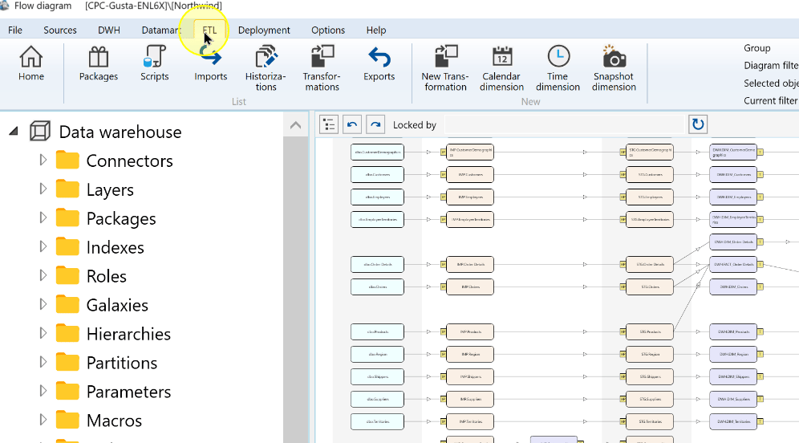This screenshot has width=799, height=443.
Task: Expand the Hierarchies folder
Action: [43, 333]
